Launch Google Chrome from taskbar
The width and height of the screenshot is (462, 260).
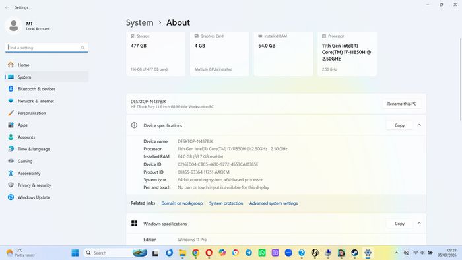(195, 253)
